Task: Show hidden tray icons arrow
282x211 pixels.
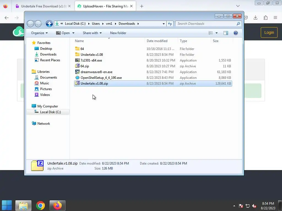Action: [x=234, y=206]
